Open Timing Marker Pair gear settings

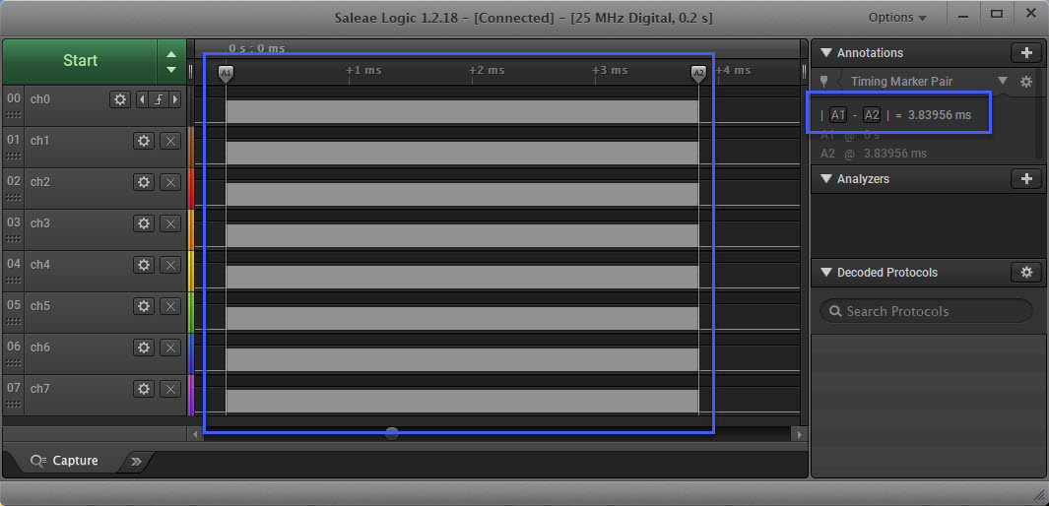[1025, 82]
